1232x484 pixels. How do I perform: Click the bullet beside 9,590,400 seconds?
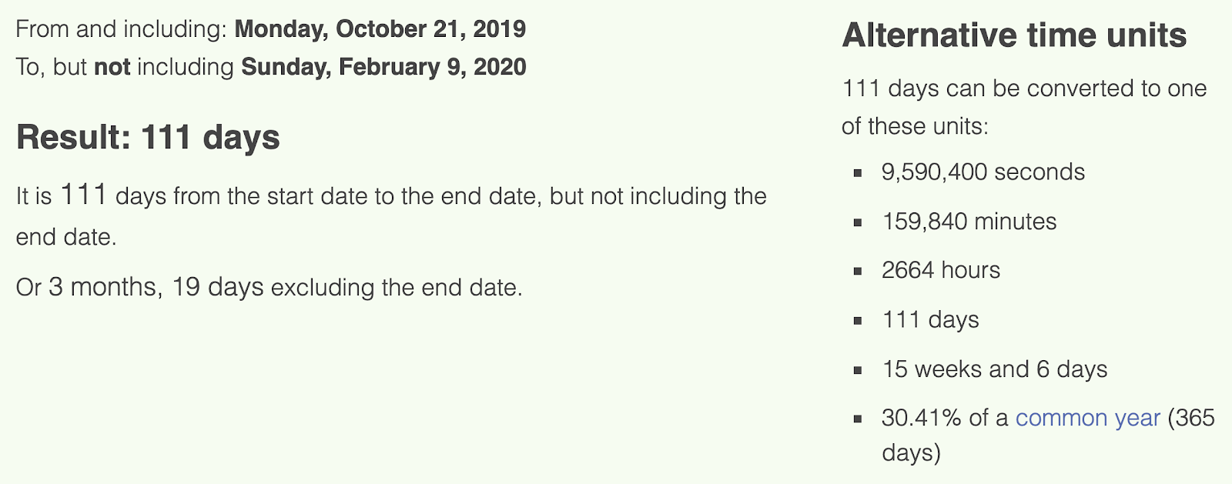[858, 173]
